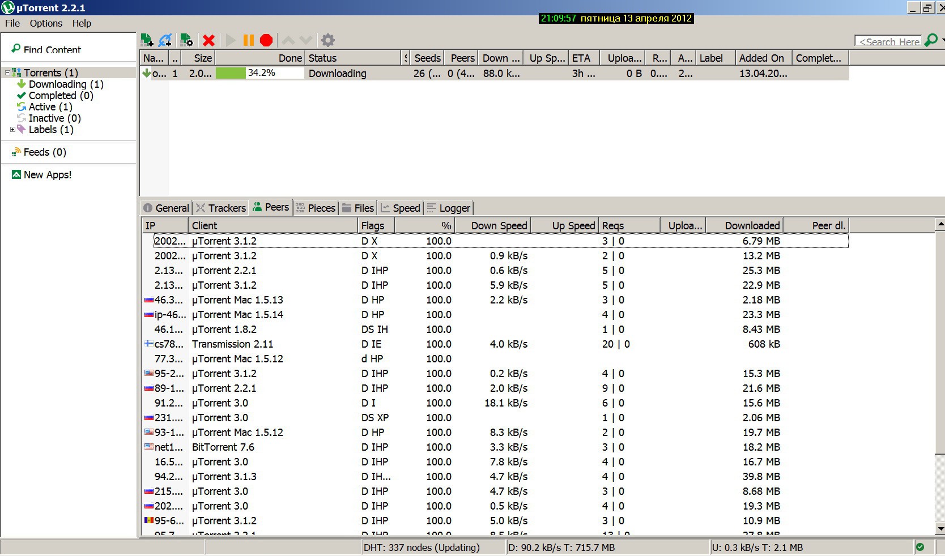
Task: Click the Move Down Queue arrow
Action: 306,40
